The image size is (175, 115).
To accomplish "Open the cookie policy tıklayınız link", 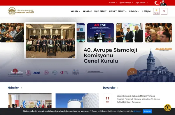I will [137, 111].
